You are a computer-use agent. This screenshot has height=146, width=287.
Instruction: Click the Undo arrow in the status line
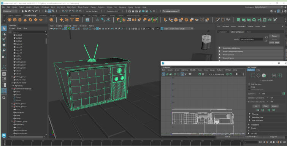coord(33,11)
